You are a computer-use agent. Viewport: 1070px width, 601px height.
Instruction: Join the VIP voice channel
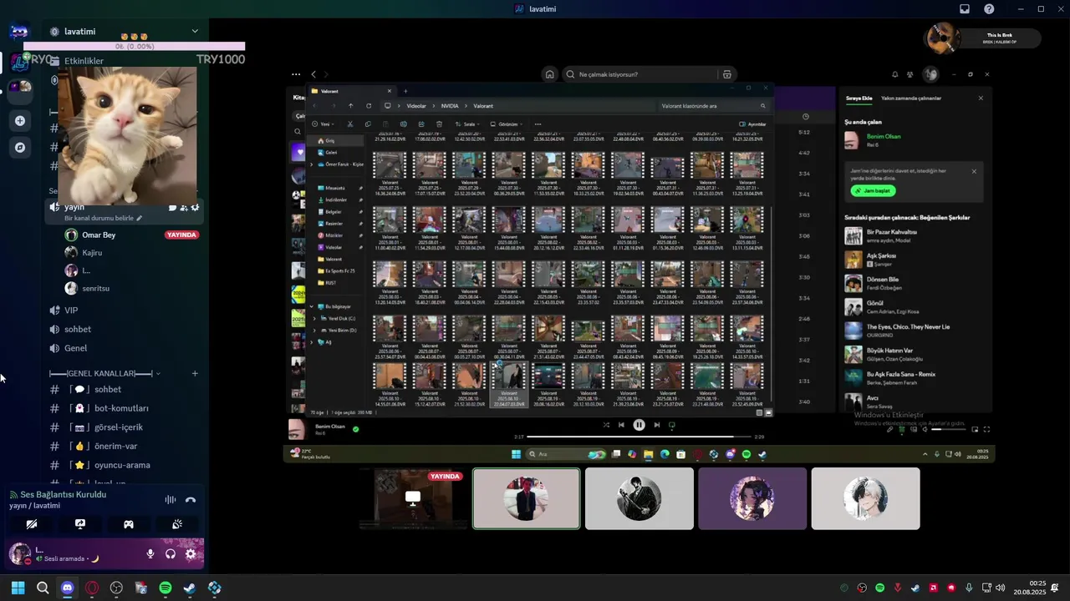point(124,310)
